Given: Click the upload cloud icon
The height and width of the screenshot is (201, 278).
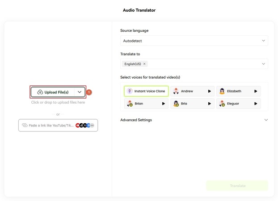Looking at the screenshot, I should tap(40, 92).
